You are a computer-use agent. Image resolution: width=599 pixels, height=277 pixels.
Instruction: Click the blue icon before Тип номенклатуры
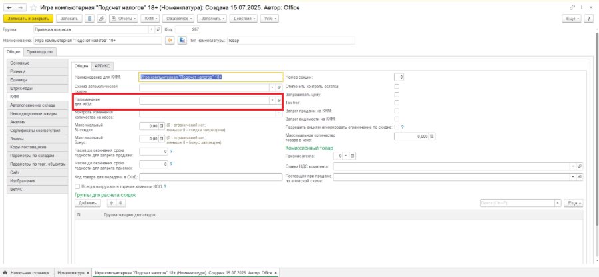point(182,40)
